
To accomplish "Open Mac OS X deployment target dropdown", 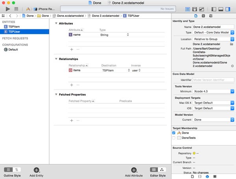I will pos(213,103).
